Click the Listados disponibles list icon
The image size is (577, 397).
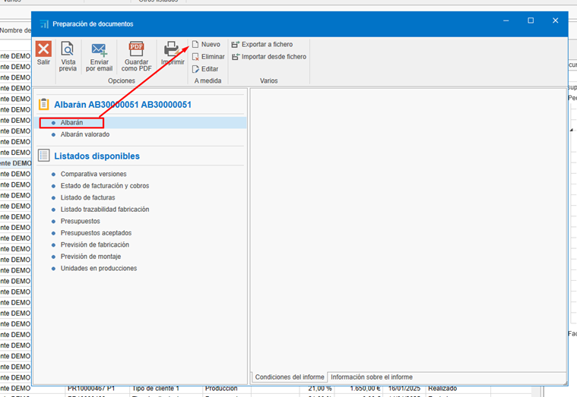[x=43, y=156]
